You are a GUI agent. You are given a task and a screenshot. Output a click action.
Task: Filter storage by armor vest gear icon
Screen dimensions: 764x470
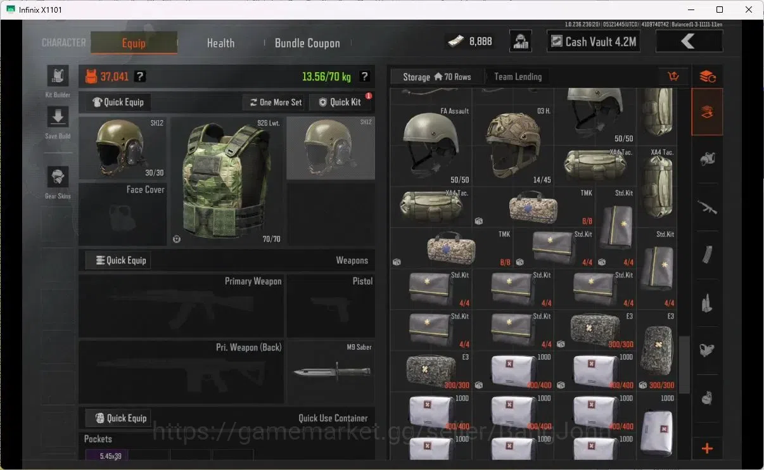(x=707, y=160)
